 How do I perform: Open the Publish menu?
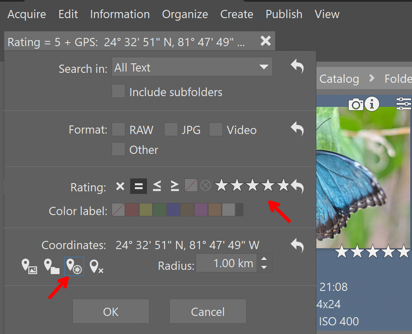tap(284, 14)
